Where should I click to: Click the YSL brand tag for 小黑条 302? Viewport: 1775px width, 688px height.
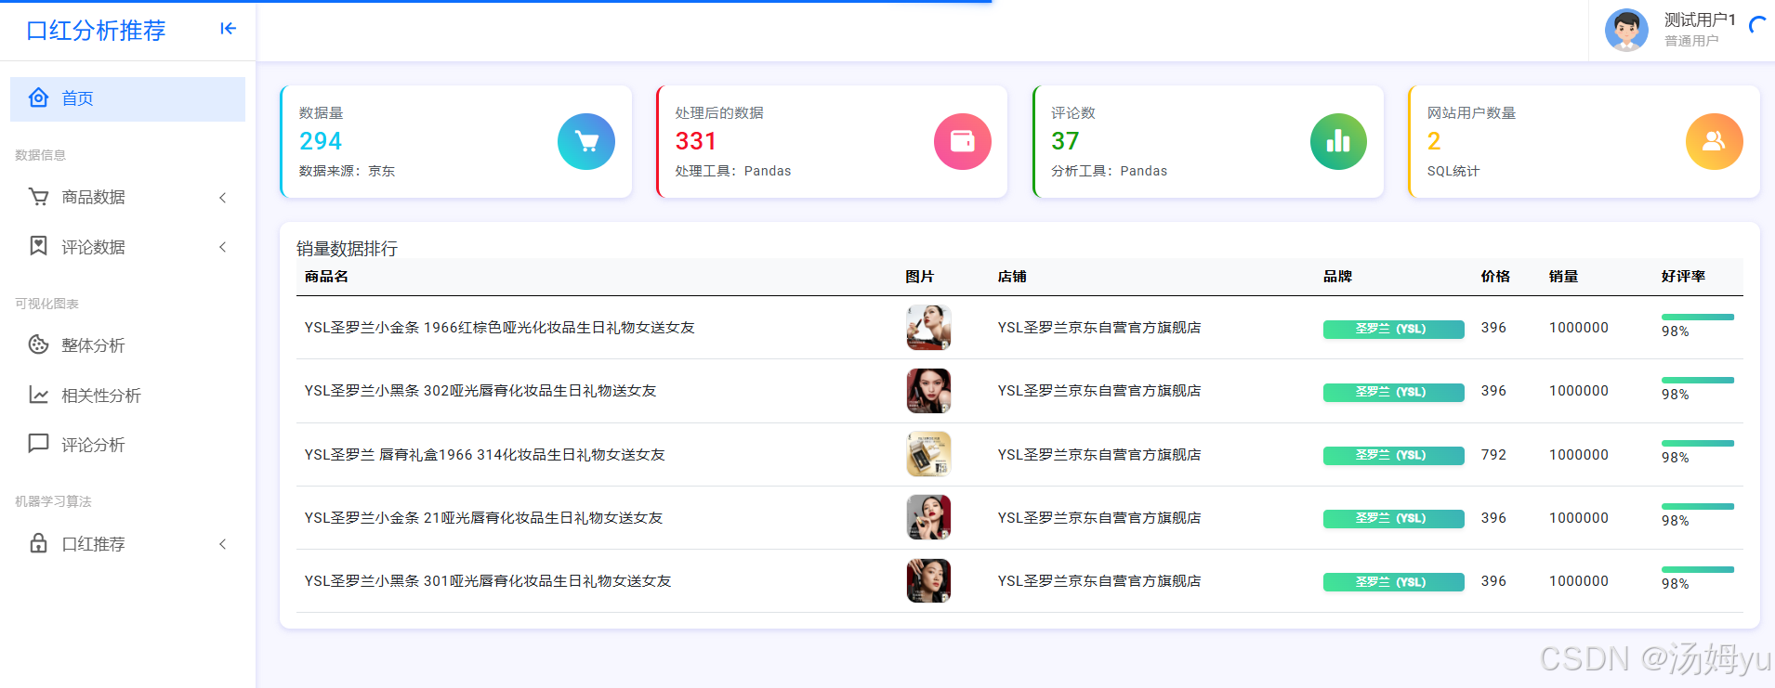1393,392
